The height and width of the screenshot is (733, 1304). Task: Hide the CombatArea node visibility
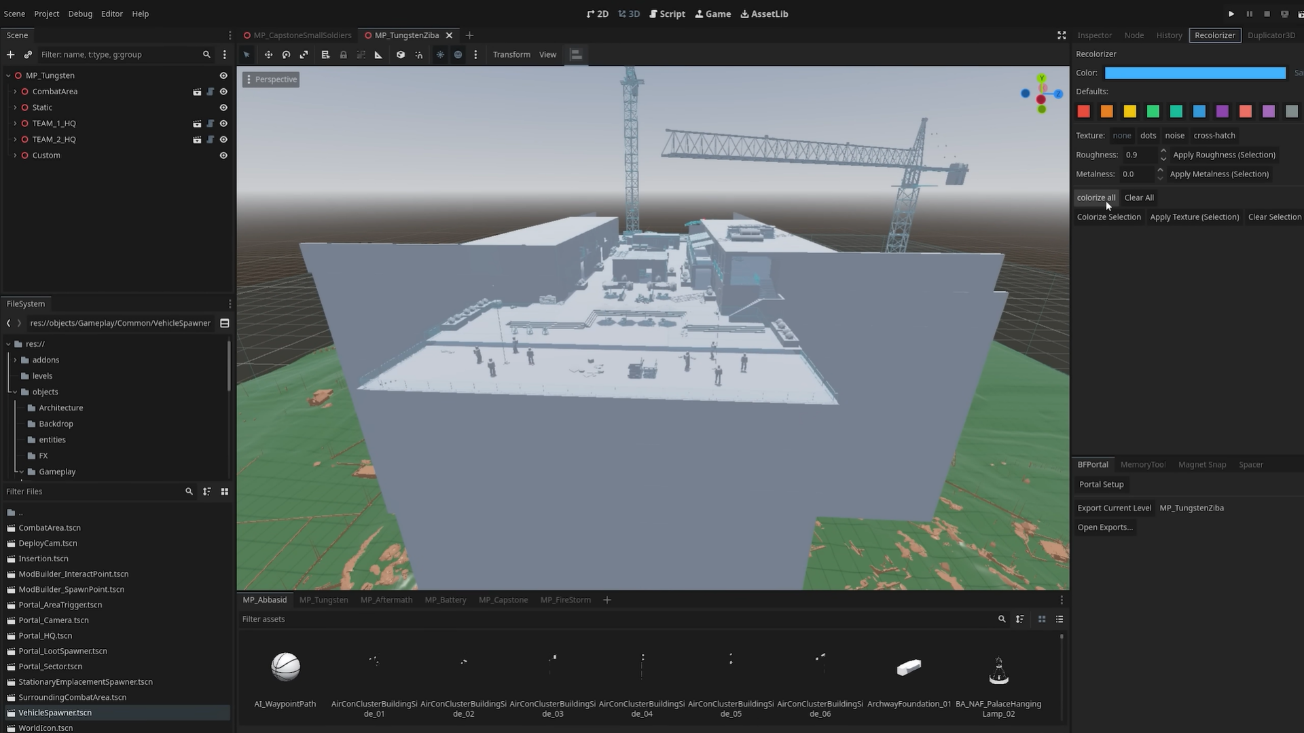point(223,92)
